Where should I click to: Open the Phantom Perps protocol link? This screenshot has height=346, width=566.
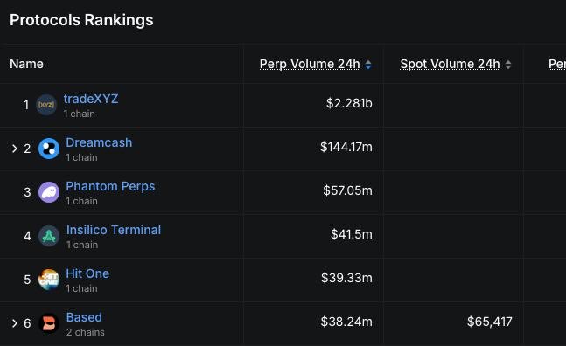[110, 186]
